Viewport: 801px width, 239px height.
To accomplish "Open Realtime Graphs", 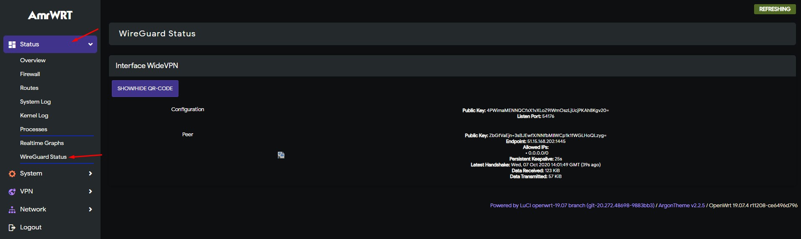I will pyautogui.click(x=42, y=143).
